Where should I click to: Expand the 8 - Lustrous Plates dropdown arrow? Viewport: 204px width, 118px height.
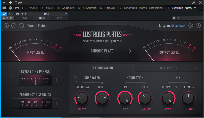click(x=195, y=8)
